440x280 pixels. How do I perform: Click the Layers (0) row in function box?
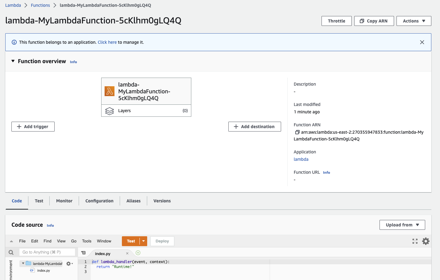click(x=146, y=111)
